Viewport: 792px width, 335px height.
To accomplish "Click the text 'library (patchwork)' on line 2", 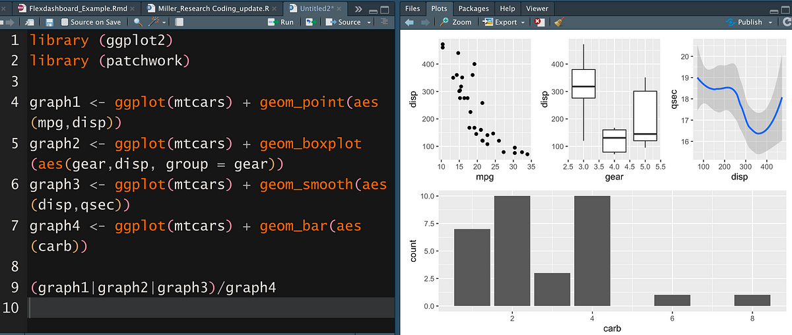I will (x=110, y=61).
